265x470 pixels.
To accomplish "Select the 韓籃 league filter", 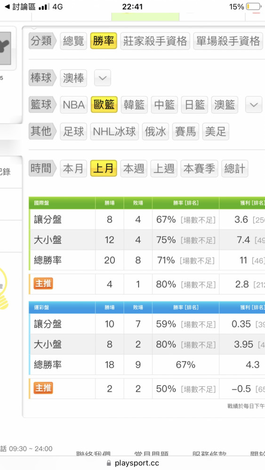I will point(134,105).
